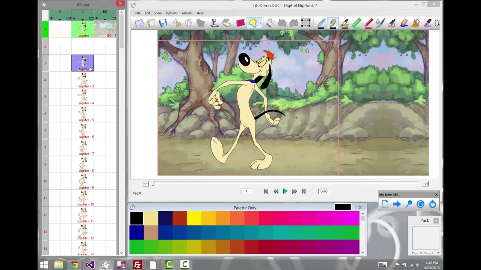This screenshot has width=481, height=270.
Task: Select the Jupiter - 1 cell thumbnail
Action: coord(83,29)
